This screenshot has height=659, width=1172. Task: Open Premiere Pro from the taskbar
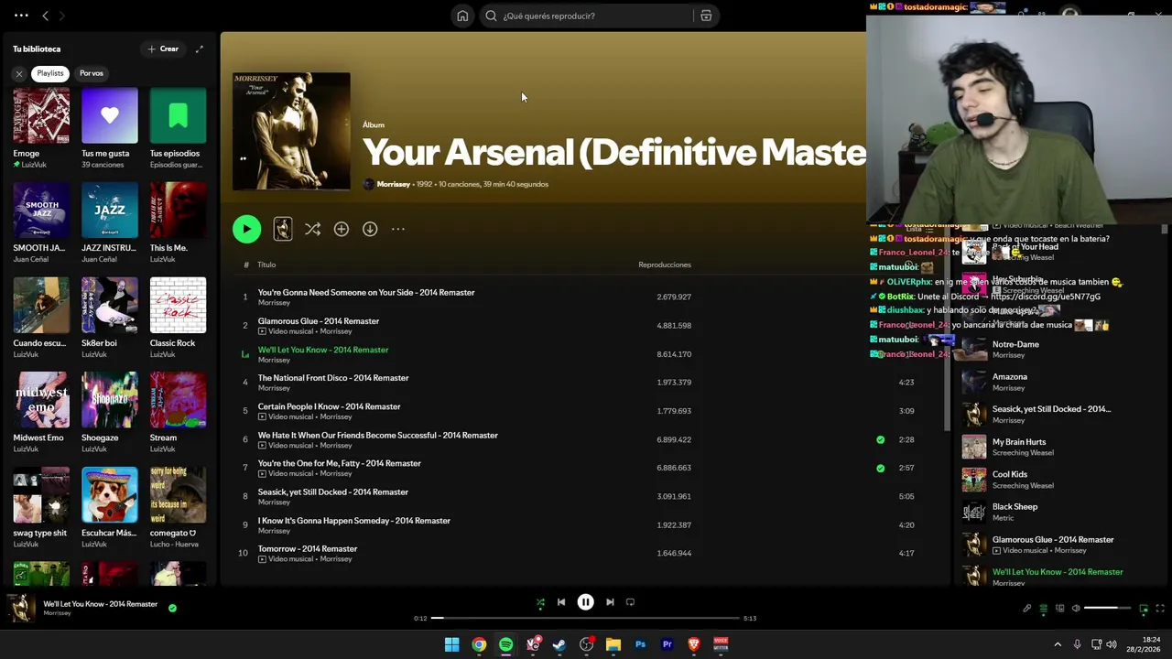coord(667,644)
